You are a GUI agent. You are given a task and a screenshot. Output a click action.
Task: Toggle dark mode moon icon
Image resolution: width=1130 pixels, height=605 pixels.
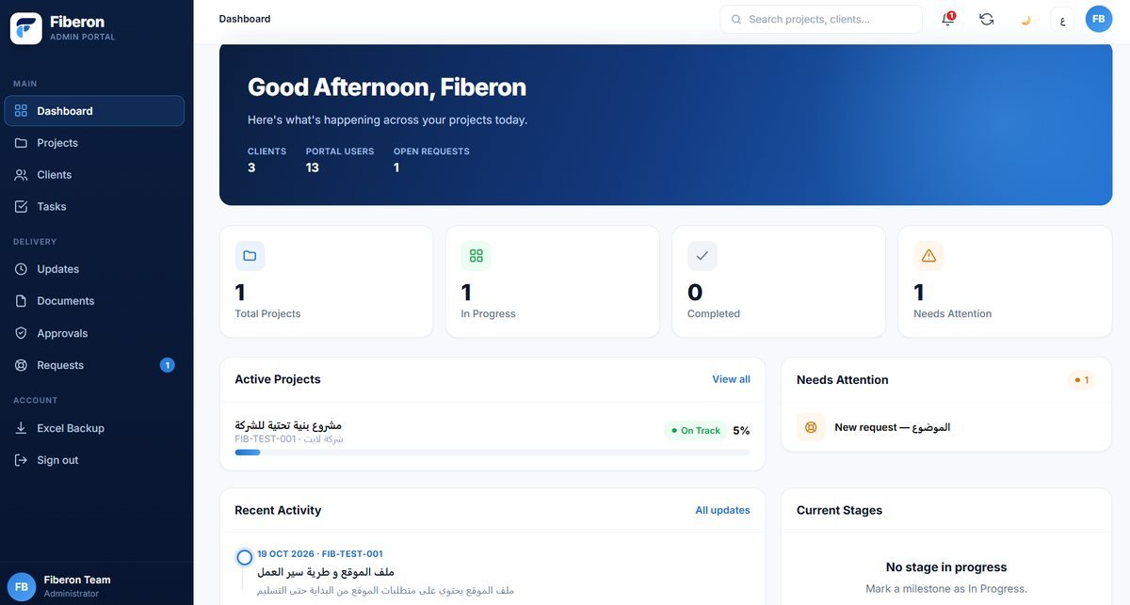pyautogui.click(x=1025, y=19)
